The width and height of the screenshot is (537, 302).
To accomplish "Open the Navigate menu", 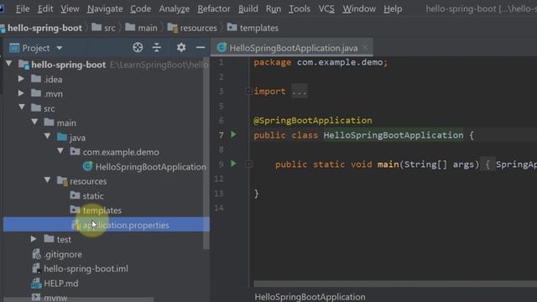I will pos(105,9).
